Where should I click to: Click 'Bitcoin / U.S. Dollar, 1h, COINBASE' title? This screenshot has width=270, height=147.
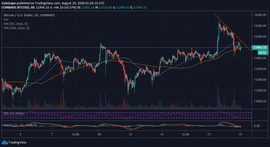click(29, 15)
